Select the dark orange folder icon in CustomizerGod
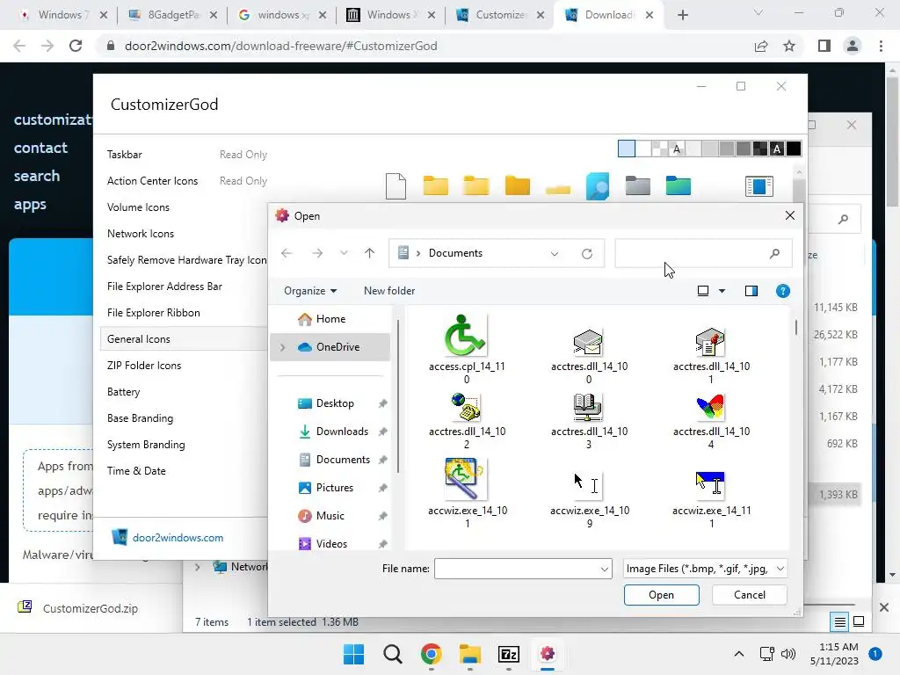The width and height of the screenshot is (900, 675). pos(517,186)
